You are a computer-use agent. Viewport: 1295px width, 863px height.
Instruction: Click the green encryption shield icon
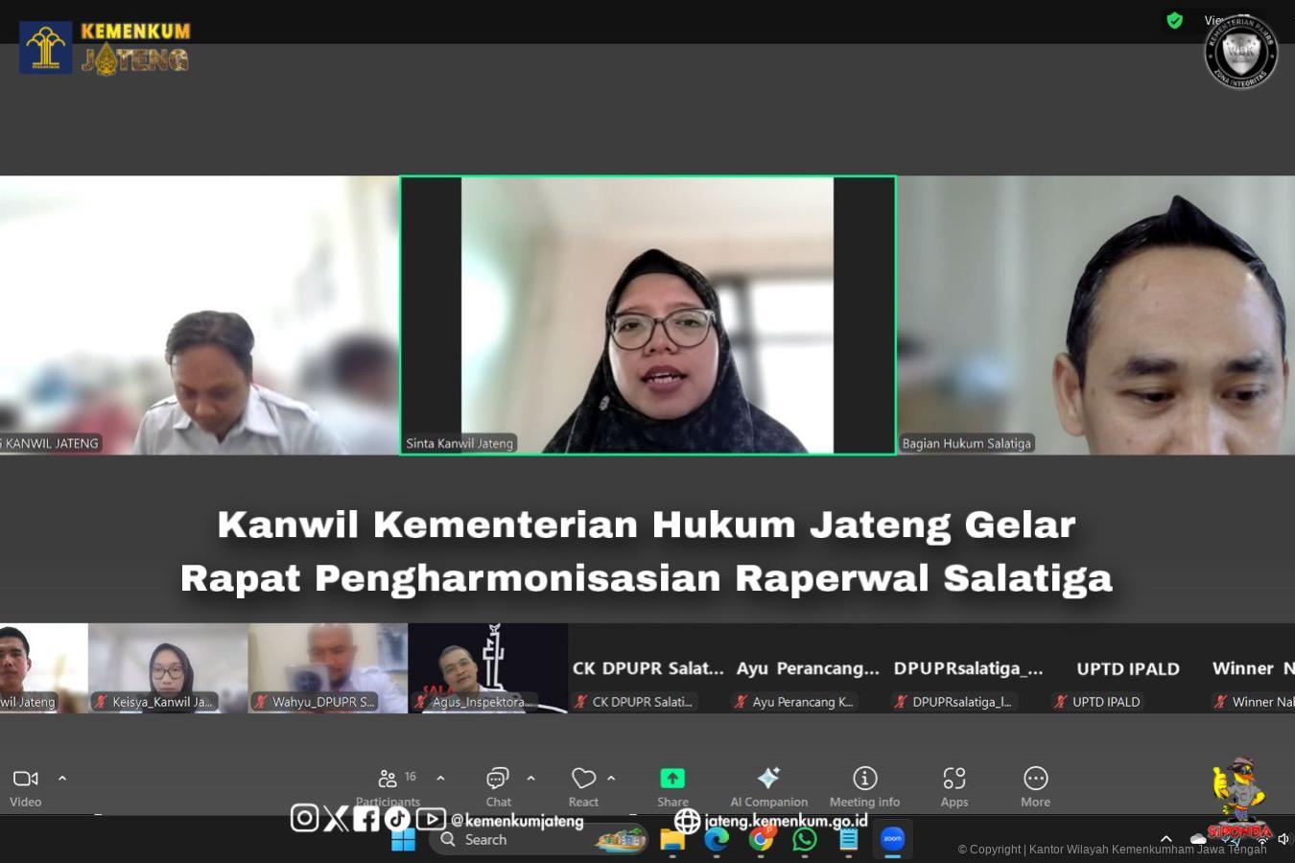click(x=1174, y=20)
